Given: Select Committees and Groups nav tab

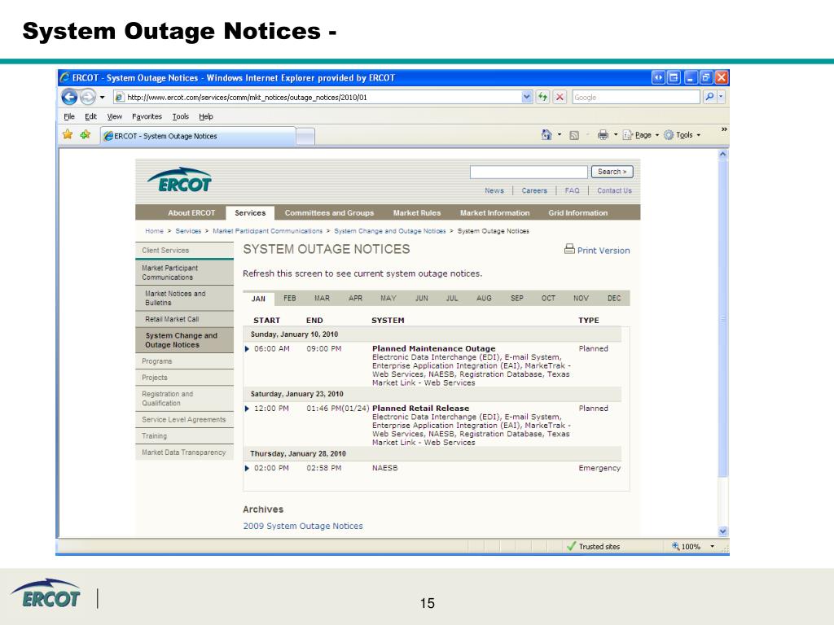Looking at the screenshot, I should click(329, 212).
